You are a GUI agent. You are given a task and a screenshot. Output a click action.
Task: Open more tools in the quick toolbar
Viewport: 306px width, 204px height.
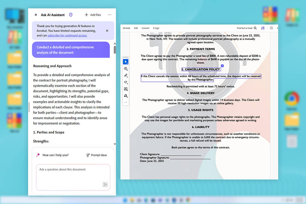[x=126, y=102]
